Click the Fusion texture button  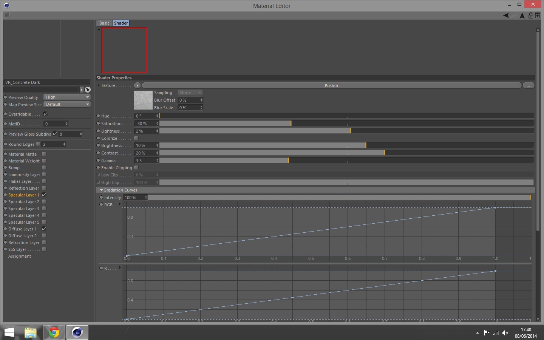point(331,86)
